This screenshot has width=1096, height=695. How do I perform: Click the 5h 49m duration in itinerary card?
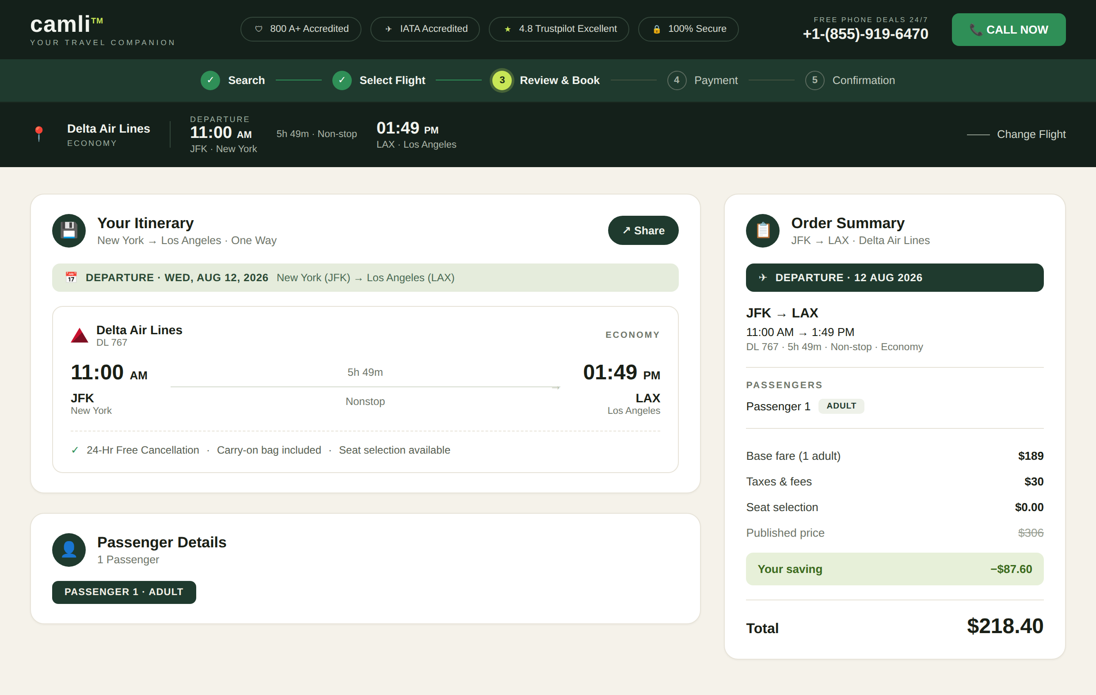[x=365, y=372]
